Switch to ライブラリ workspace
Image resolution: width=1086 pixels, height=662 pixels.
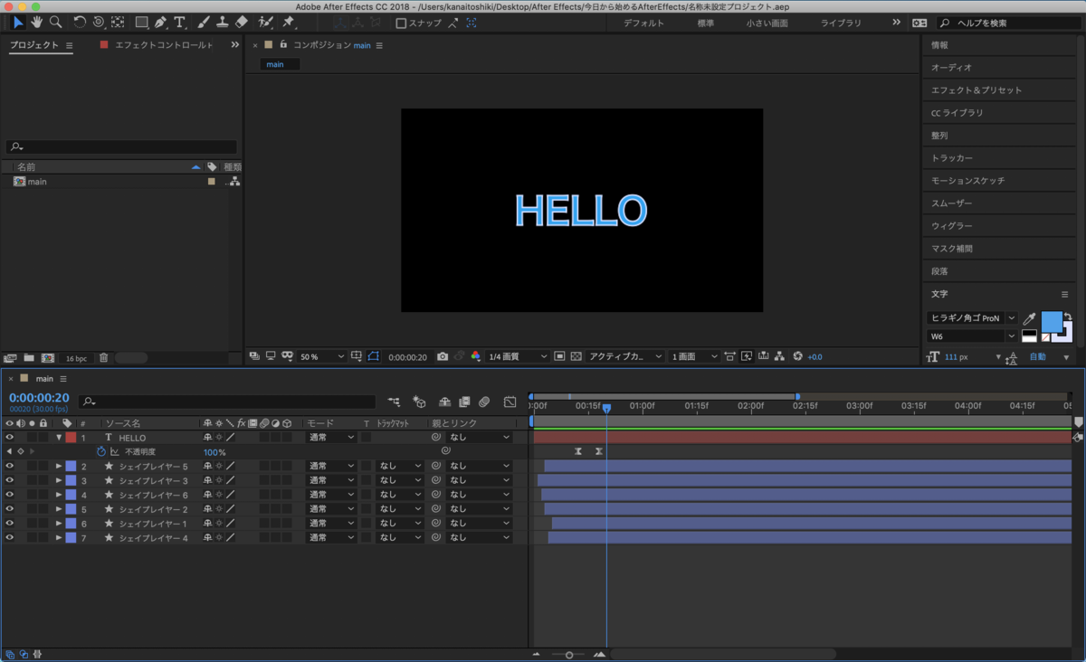tap(841, 23)
